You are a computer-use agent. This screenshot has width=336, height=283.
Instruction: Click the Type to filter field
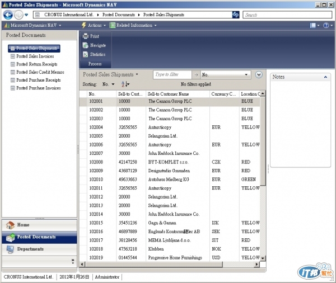(x=172, y=75)
